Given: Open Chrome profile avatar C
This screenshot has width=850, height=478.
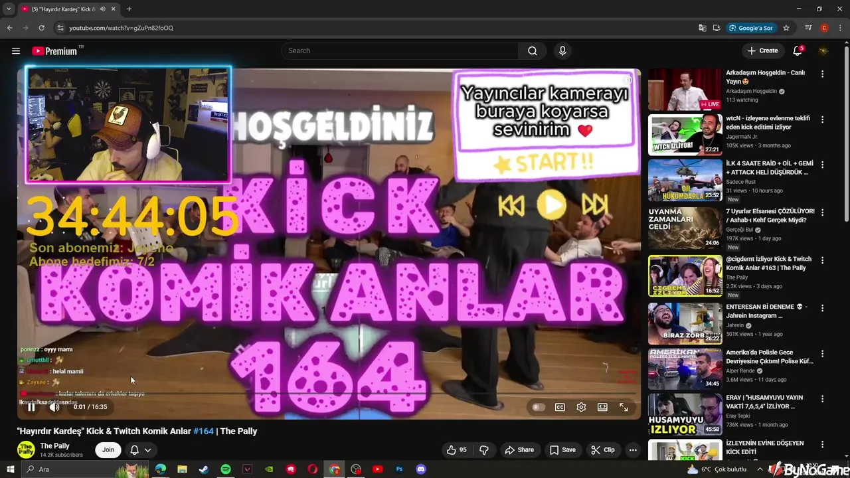Looking at the screenshot, I should (x=824, y=28).
